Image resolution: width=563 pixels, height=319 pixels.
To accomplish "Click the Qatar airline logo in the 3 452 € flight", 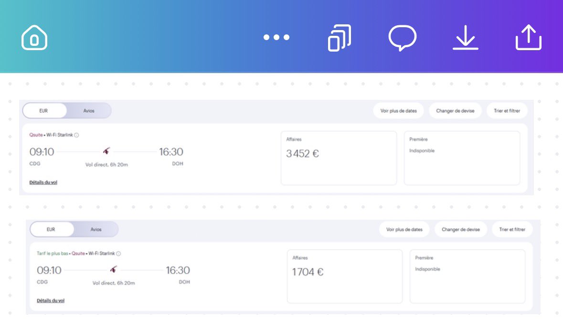I will click(x=106, y=151).
